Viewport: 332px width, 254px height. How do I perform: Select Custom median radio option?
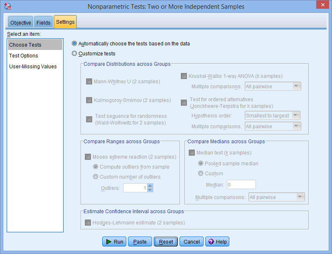point(201,173)
